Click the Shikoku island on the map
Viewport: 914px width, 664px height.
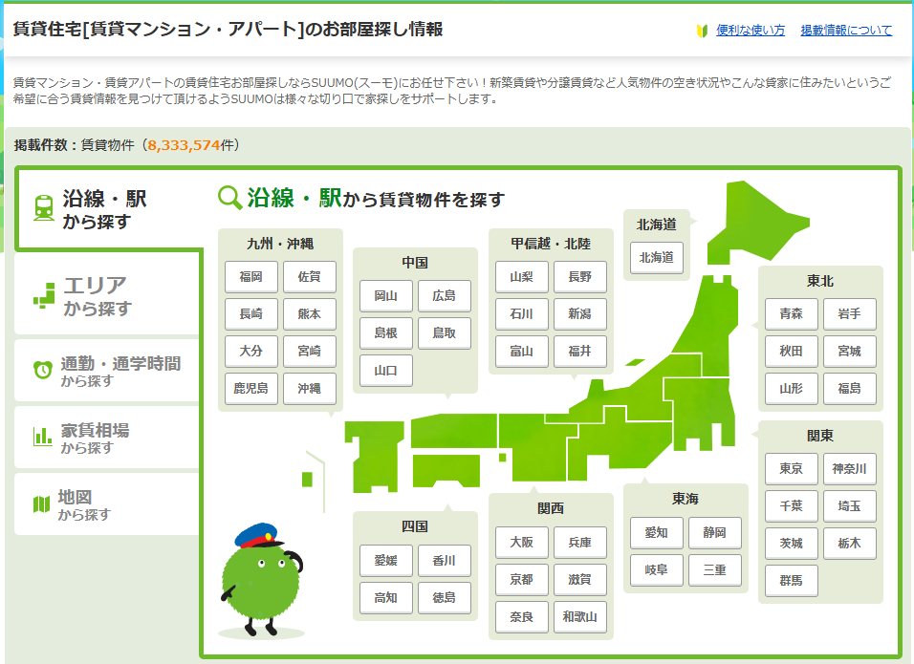(446, 470)
